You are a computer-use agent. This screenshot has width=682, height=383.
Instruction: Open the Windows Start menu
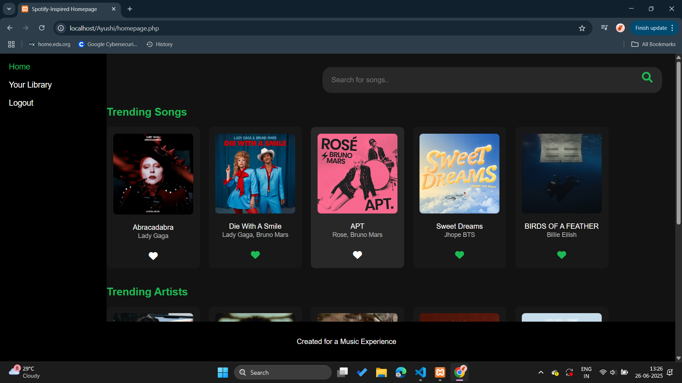tap(223, 372)
